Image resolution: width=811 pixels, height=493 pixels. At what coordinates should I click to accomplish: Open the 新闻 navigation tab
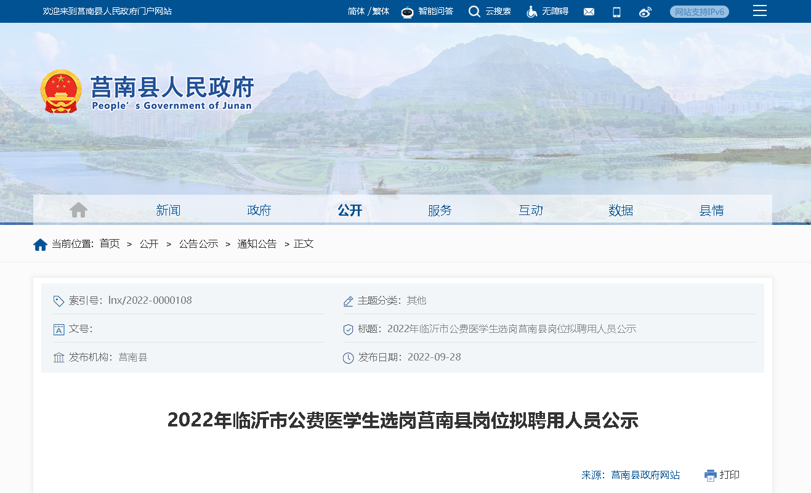click(x=168, y=210)
